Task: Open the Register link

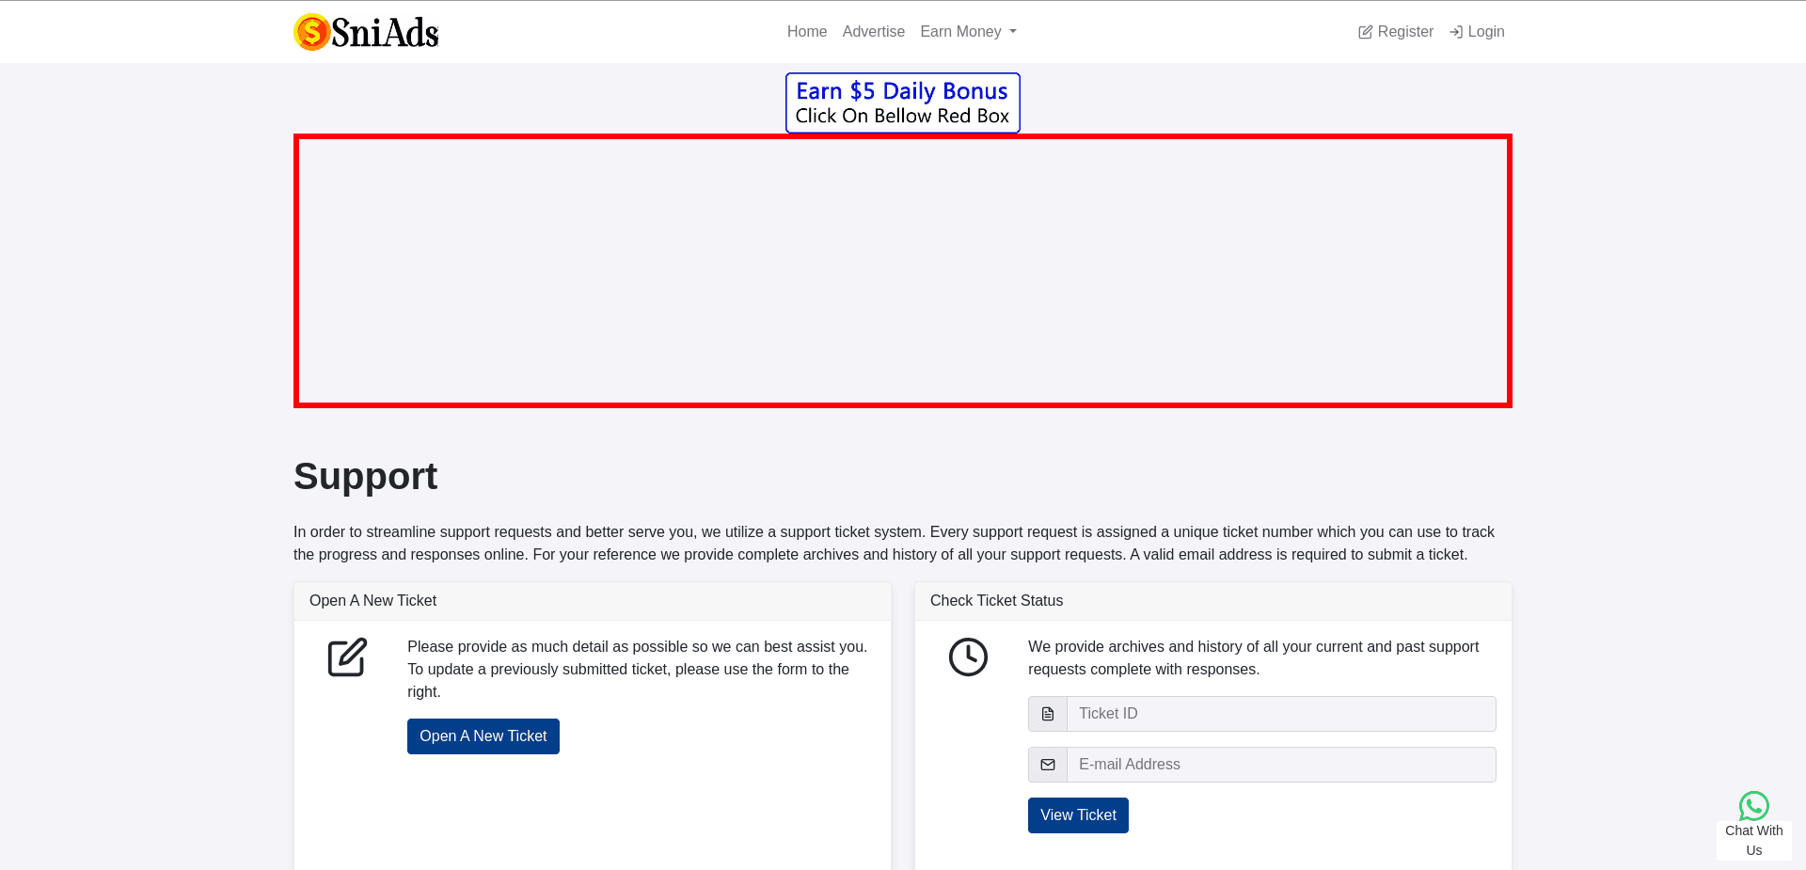Action: point(1404,31)
